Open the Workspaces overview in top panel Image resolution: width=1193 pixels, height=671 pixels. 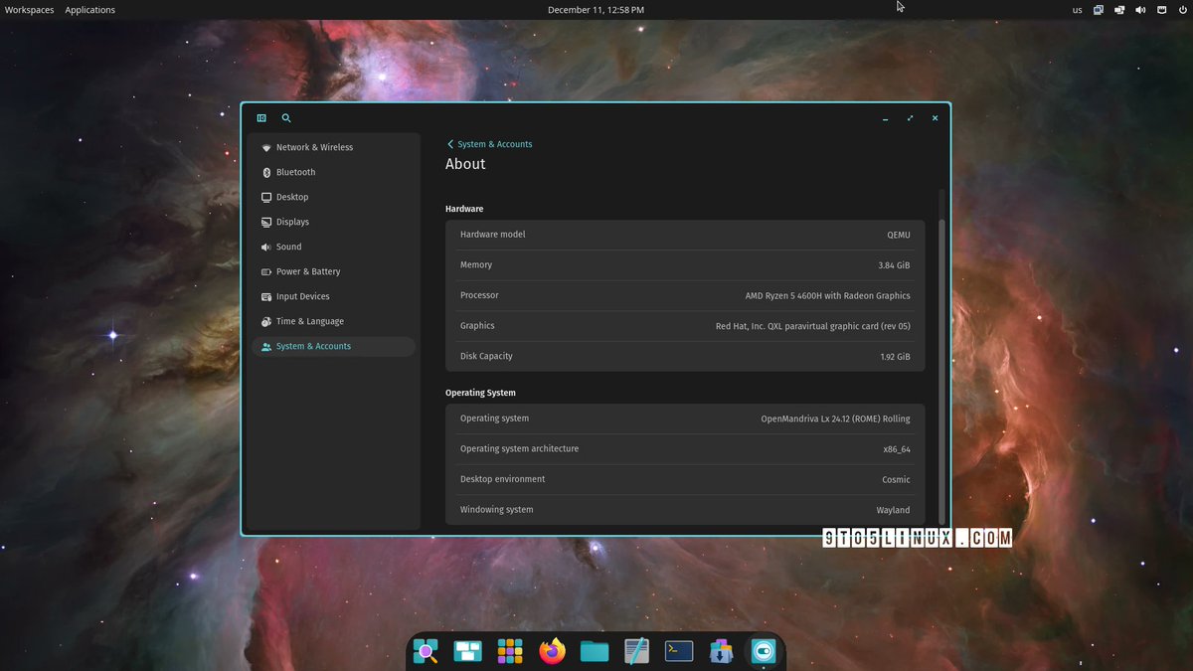tap(30, 10)
